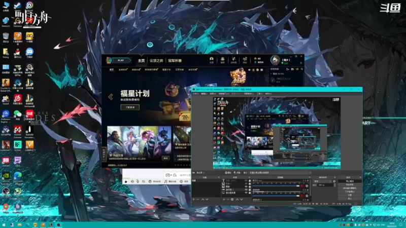Click the 开始录制 start recording button
The height and width of the screenshot is (228, 406).
[x=350, y=184]
